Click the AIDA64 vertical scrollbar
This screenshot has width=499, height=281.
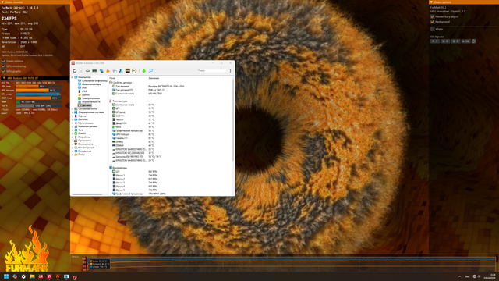[x=234, y=121]
